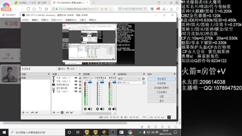Pop out the 来源 dock panel
Viewport: 242px width, 136px height.
80,74
